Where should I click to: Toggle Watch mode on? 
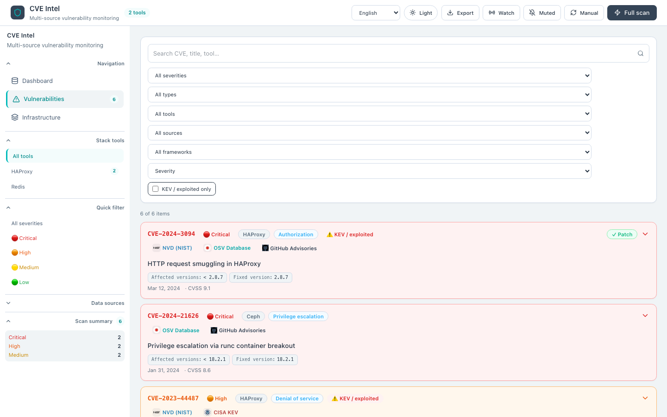501,13
